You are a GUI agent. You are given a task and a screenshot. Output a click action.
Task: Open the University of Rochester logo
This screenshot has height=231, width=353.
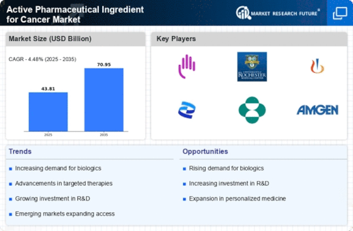point(252,67)
